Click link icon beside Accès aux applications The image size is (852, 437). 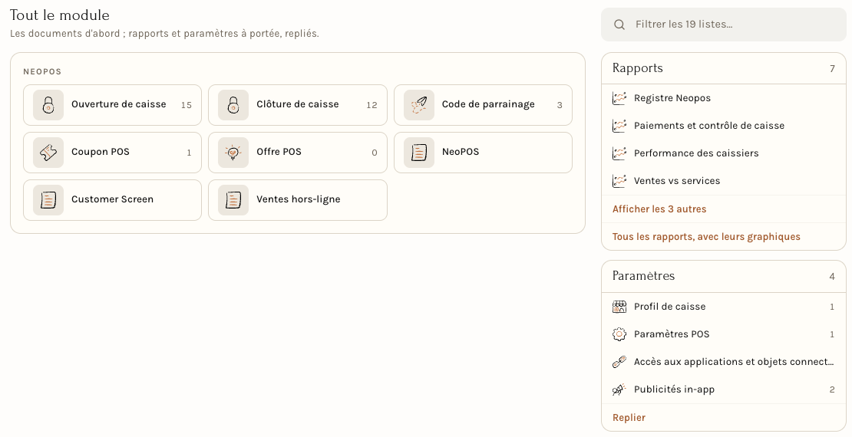tap(619, 362)
